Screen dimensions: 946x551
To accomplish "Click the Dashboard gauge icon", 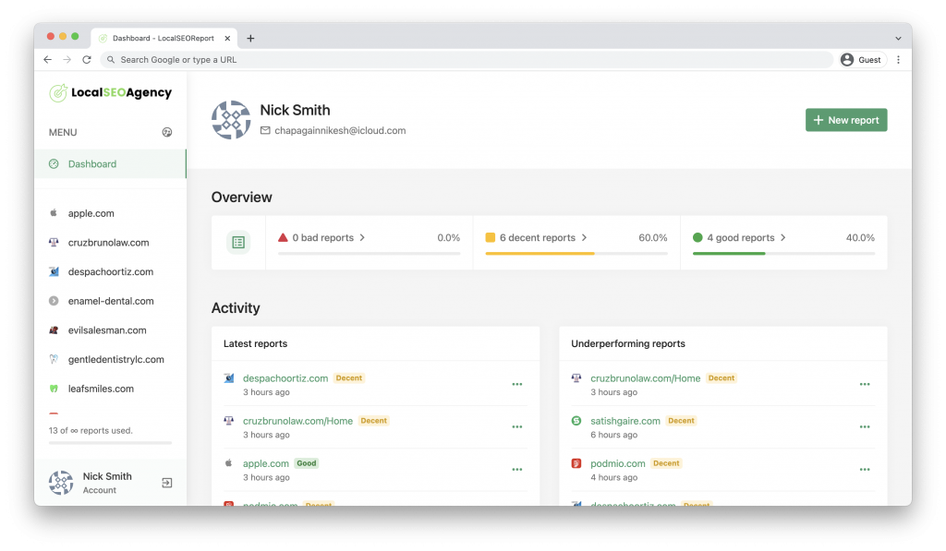I will point(54,164).
